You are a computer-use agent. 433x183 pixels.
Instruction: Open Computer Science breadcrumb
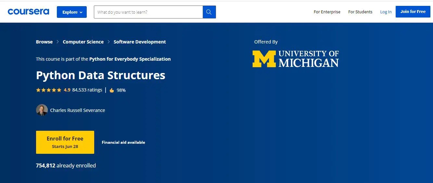pos(83,42)
